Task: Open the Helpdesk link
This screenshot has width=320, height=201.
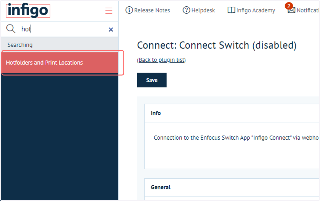Action: point(199,10)
